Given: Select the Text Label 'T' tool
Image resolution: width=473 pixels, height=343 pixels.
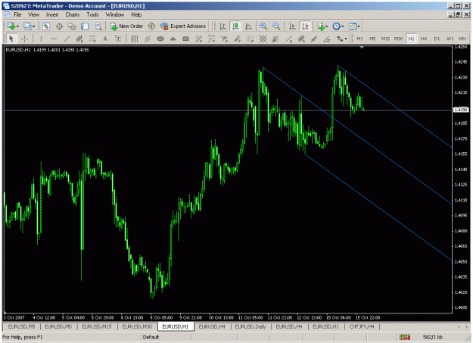Looking at the screenshot, I should [118, 39].
